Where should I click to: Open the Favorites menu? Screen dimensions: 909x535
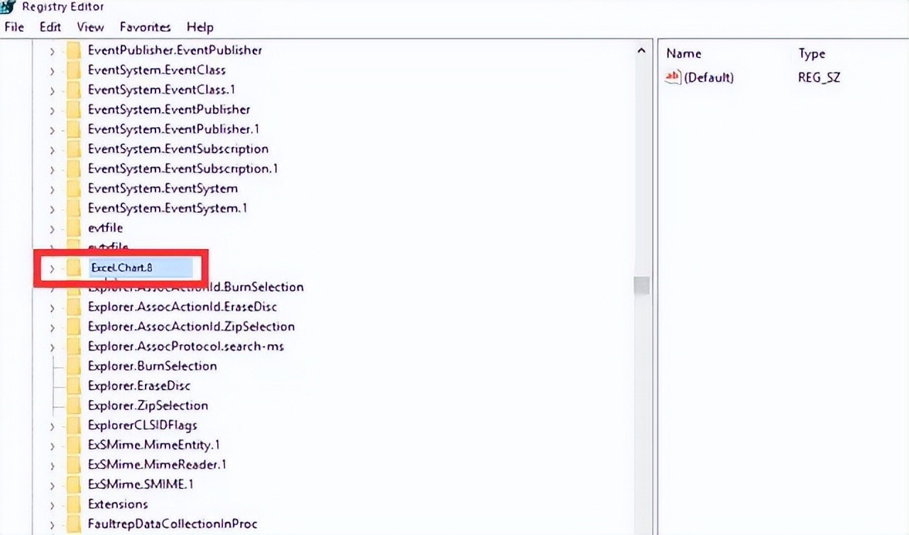tap(145, 27)
